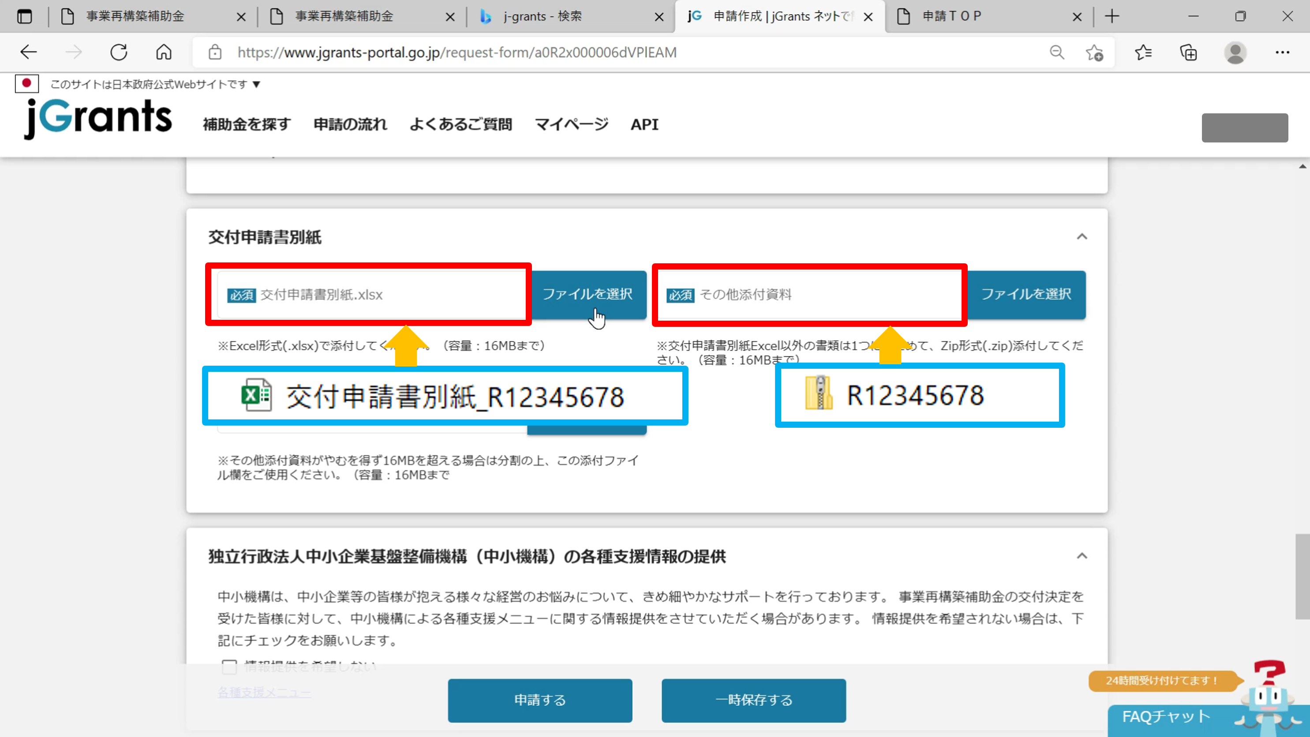Image resolution: width=1310 pixels, height=737 pixels.
Task: Open the 各種支援メニュー link
Action: coord(264,692)
